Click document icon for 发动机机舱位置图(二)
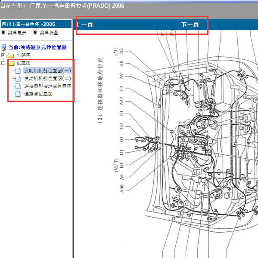Screen dimensions: 258x258 click(18, 79)
